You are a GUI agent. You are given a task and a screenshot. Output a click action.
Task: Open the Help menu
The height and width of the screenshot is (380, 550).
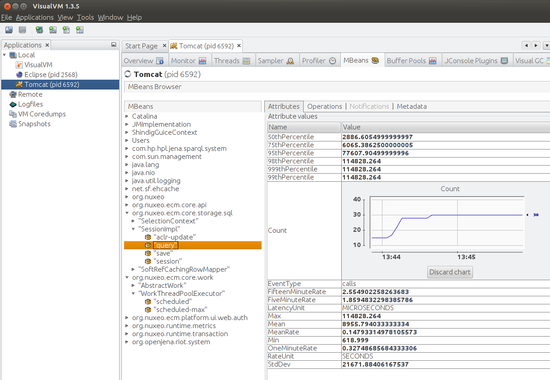click(134, 17)
